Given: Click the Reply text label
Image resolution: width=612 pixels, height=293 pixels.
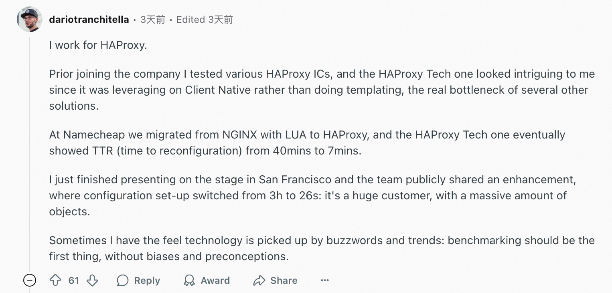Looking at the screenshot, I should (x=147, y=281).
